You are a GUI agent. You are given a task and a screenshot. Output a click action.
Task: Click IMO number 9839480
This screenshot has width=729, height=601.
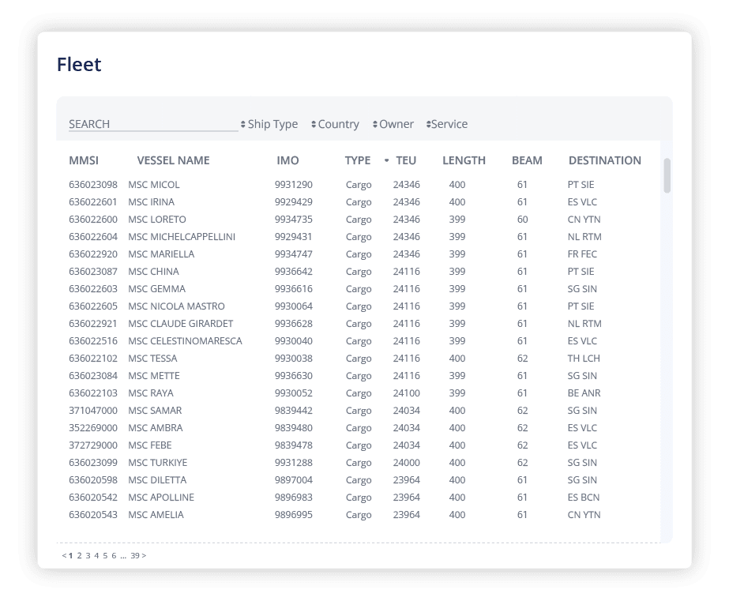[x=293, y=427]
